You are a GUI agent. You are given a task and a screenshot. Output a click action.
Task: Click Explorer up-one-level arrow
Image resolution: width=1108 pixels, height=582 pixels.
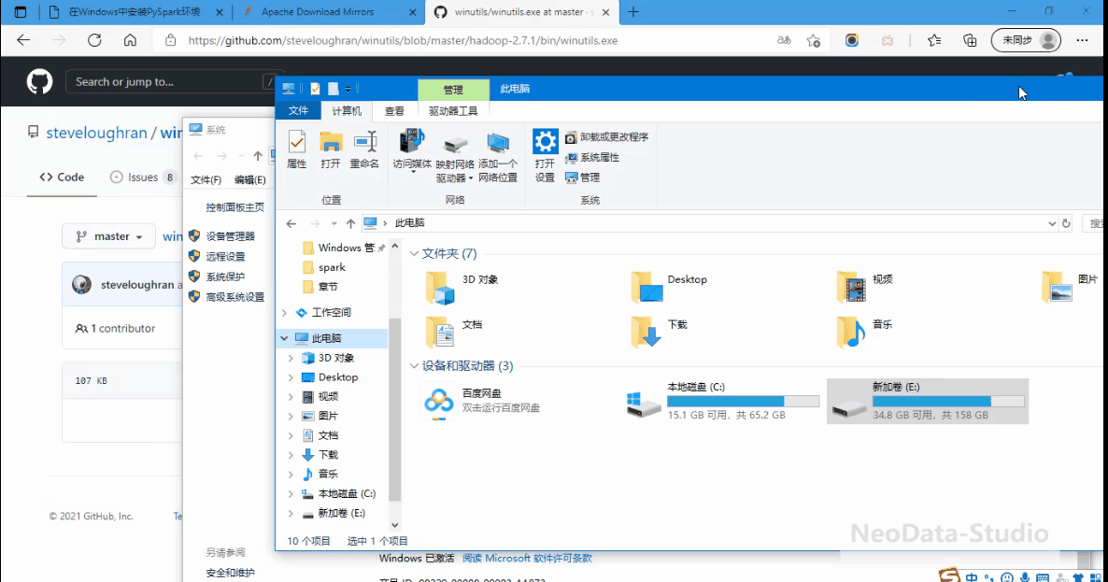[x=350, y=223]
